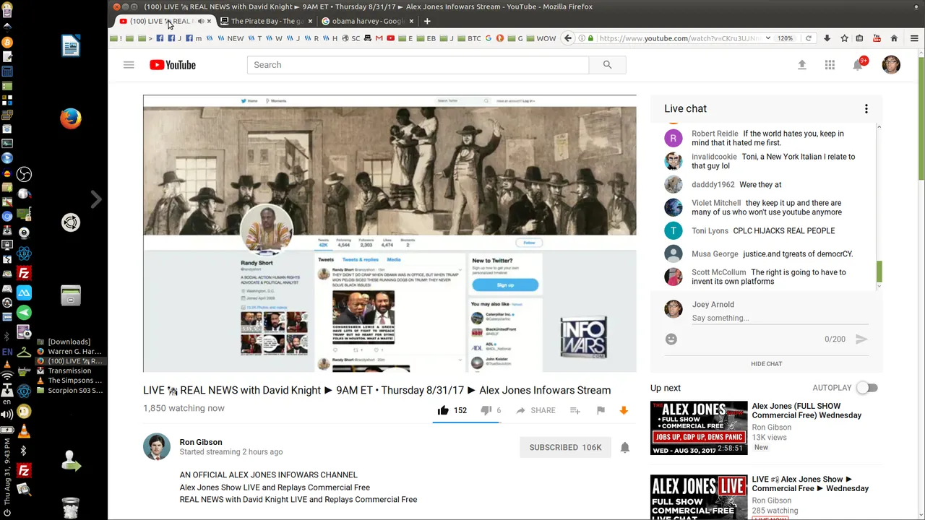
Task: Click the orange download arrow under video
Action: [x=624, y=410]
